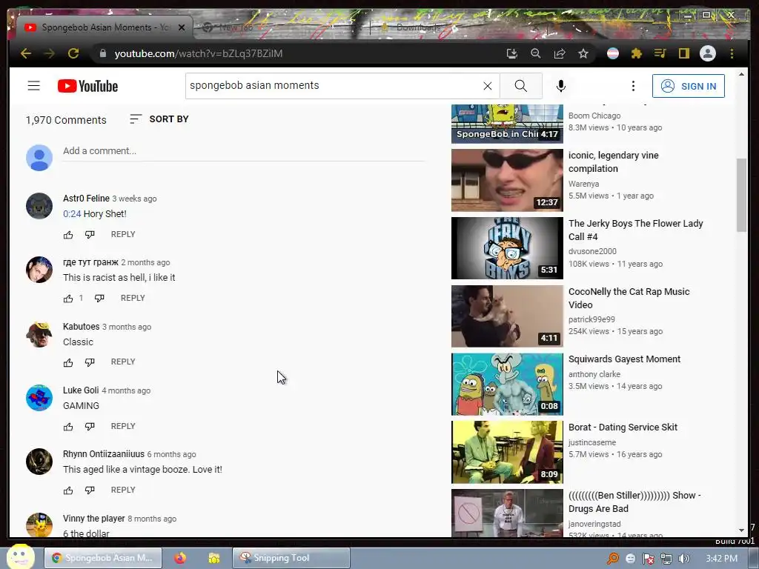Go to the YouTube home logo
This screenshot has width=759, height=569.
(87, 86)
